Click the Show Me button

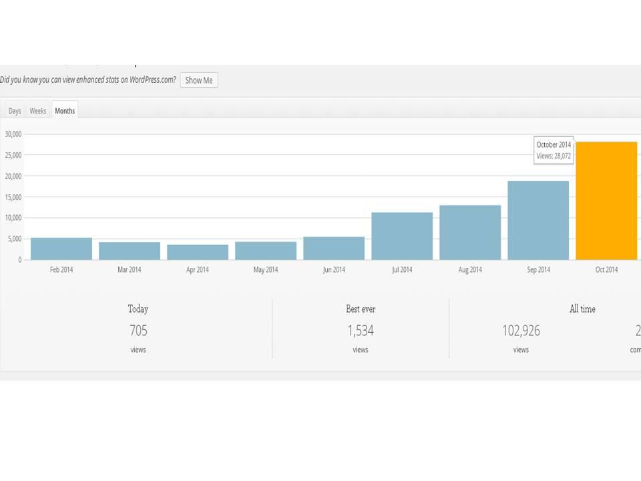click(x=198, y=80)
